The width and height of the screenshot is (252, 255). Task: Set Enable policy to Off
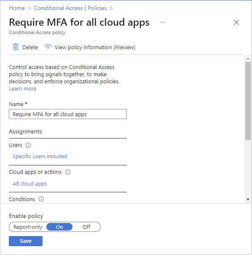(86, 227)
